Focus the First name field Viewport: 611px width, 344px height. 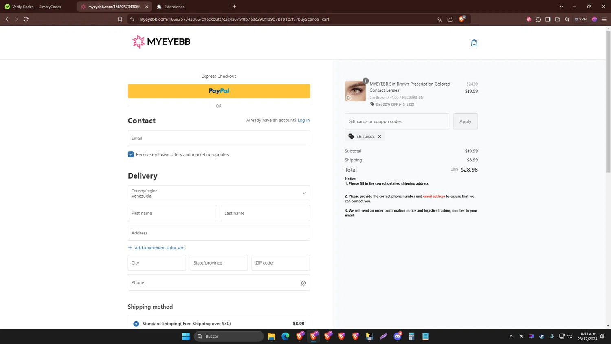[x=172, y=213]
